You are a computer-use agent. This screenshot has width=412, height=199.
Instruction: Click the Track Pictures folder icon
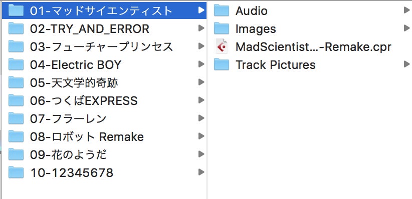click(x=221, y=64)
